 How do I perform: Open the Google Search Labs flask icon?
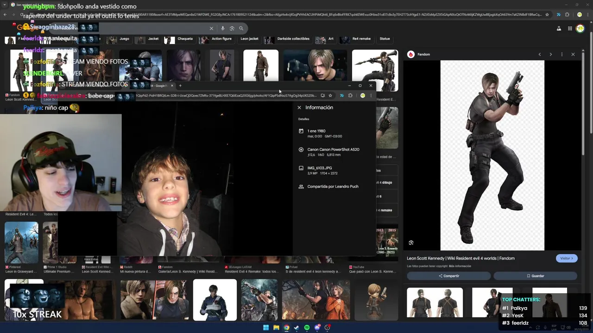(x=559, y=29)
